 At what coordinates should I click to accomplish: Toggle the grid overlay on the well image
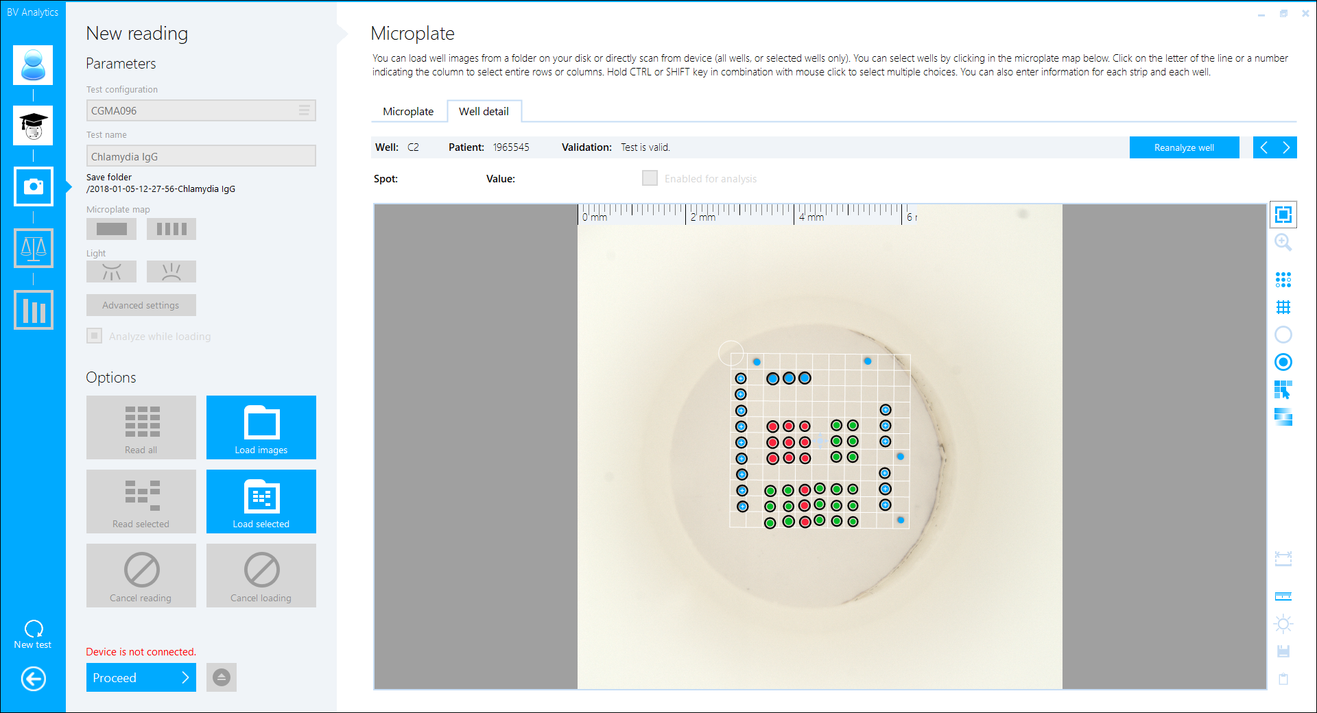1283,306
